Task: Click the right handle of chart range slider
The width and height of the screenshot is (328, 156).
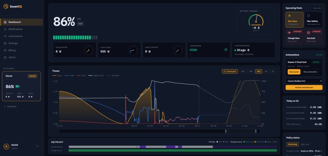Action: [256, 131]
